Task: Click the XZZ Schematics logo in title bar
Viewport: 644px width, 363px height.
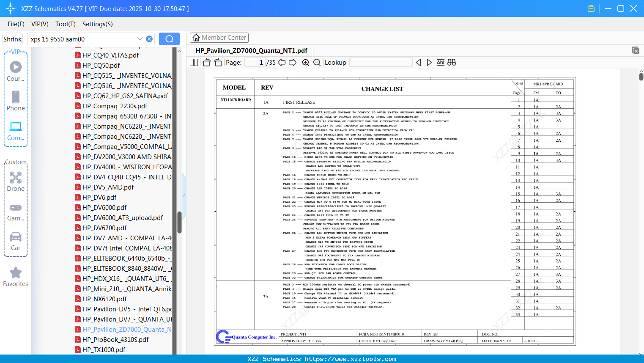Action: pos(10,8)
